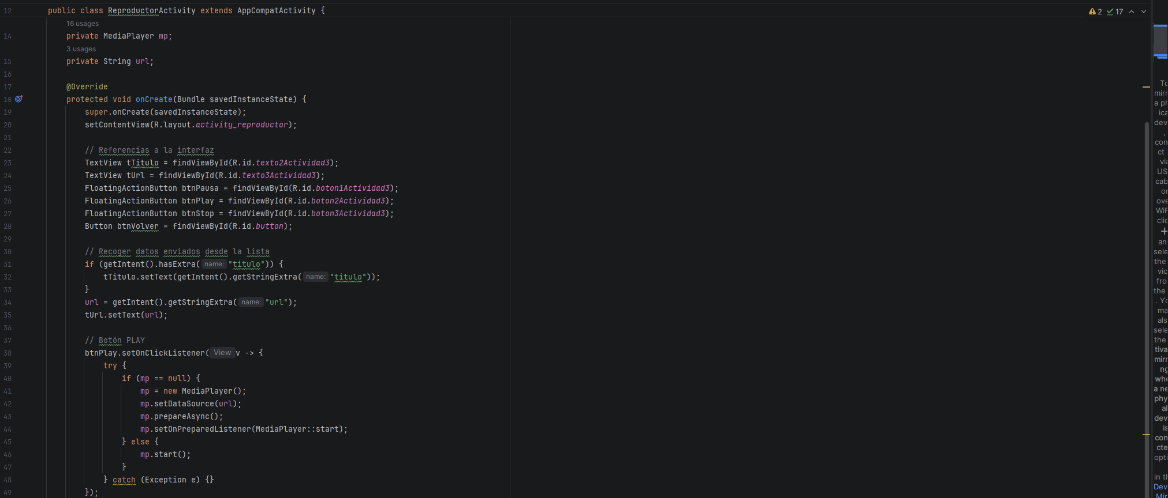
Task: Click the comment "Recoger datos enviados desde la lista"
Action: [177, 252]
